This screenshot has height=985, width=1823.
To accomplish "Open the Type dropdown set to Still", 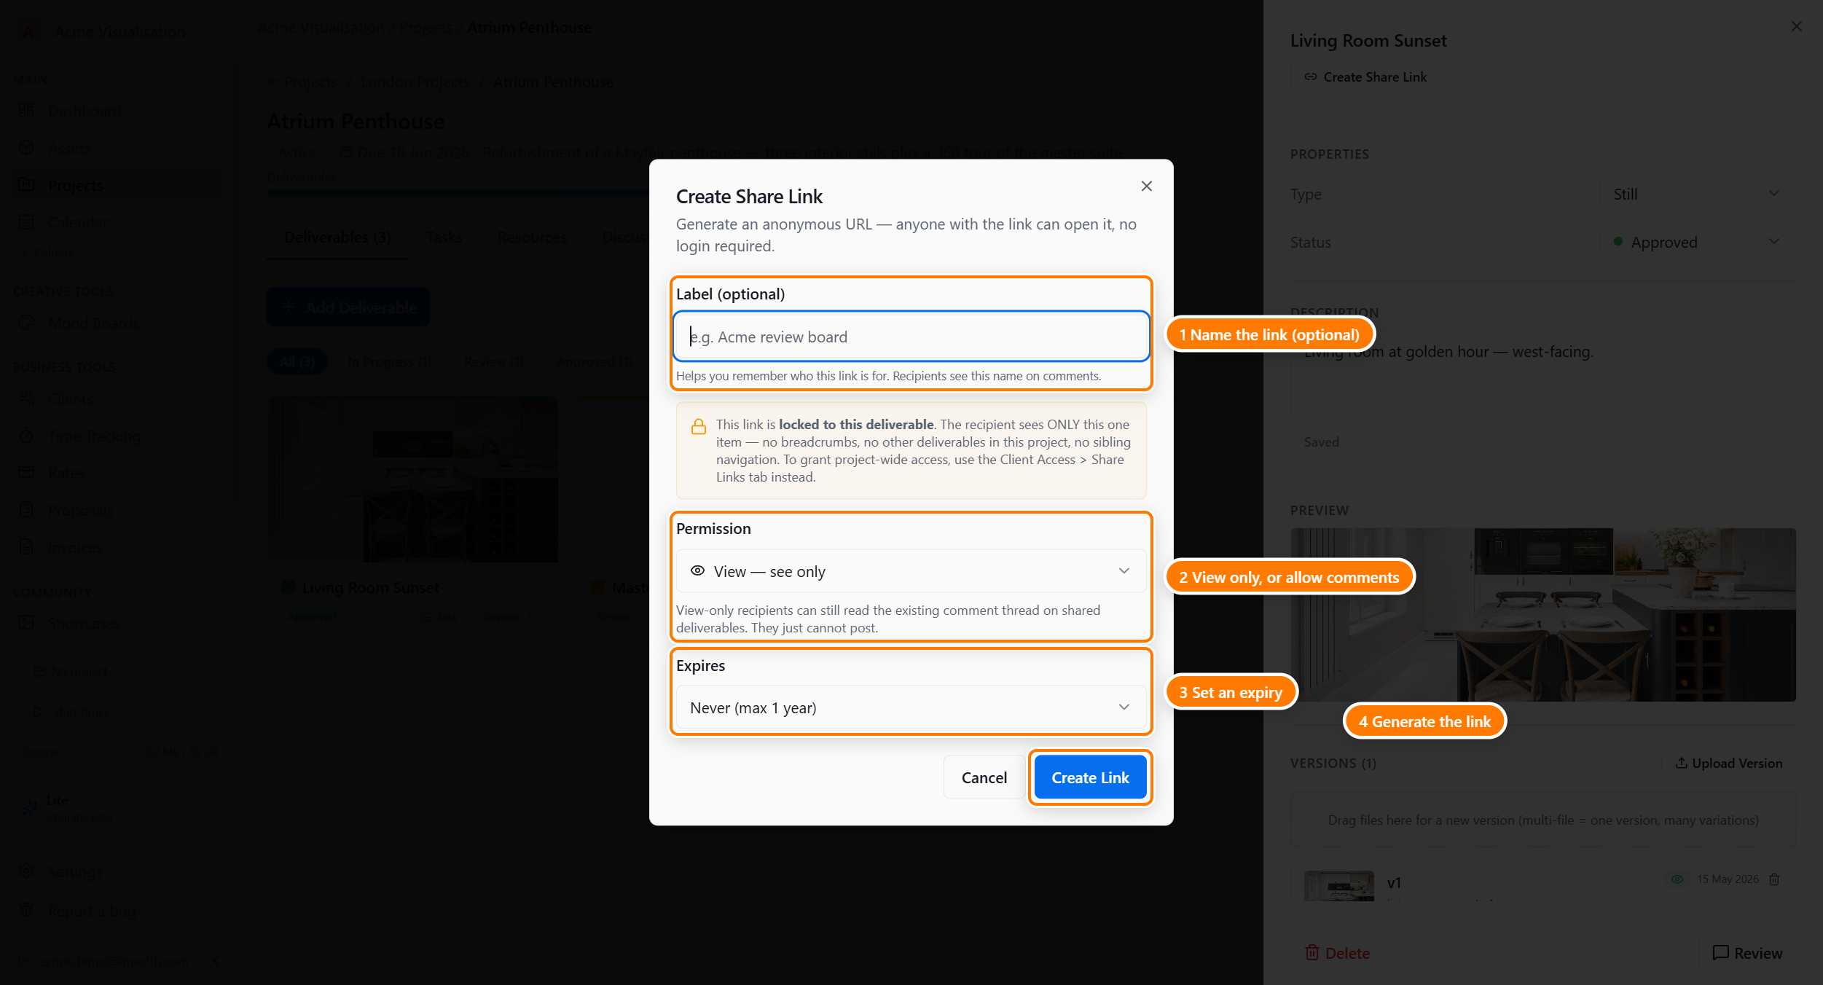I will point(1697,195).
